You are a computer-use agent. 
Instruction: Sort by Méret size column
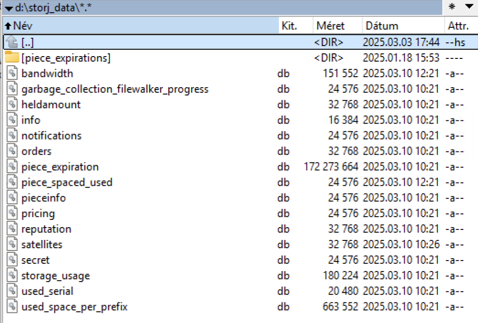point(331,26)
